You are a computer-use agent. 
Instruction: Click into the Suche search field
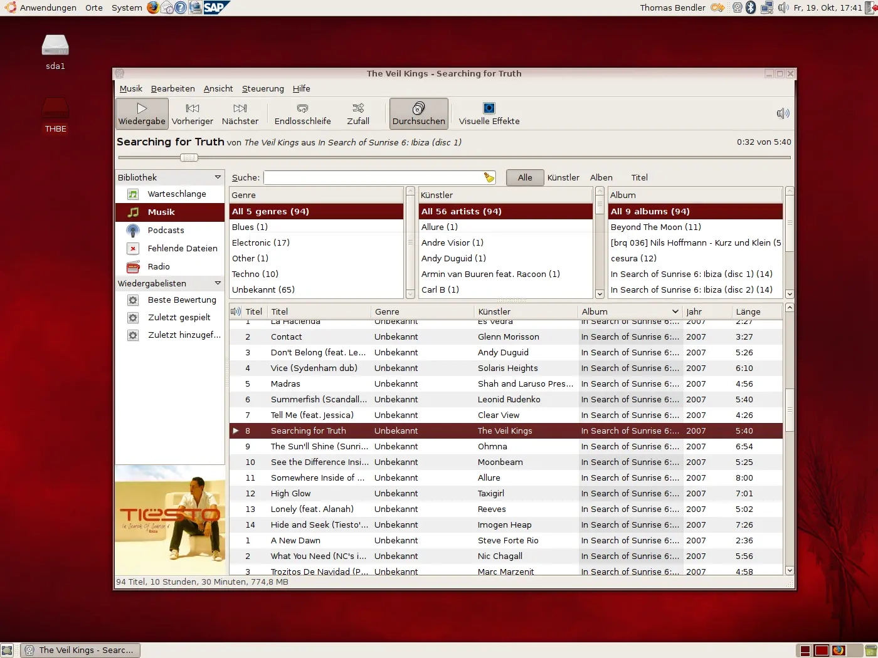click(x=376, y=177)
